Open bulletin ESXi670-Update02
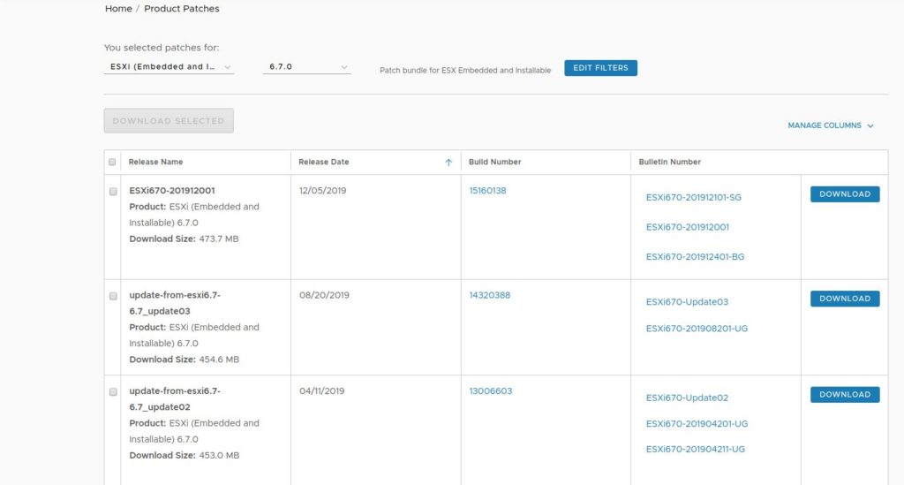904x485 pixels. (x=687, y=398)
